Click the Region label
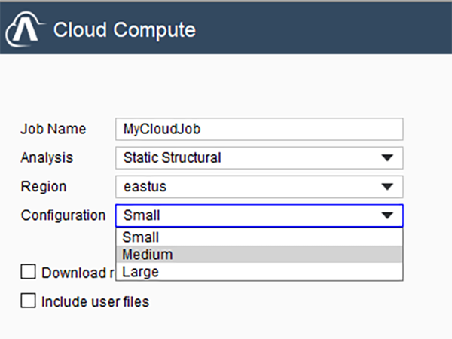 tap(43, 187)
